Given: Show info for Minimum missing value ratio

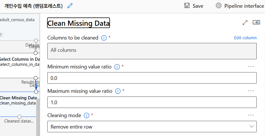Looking at the screenshot, I should coord(117,67).
